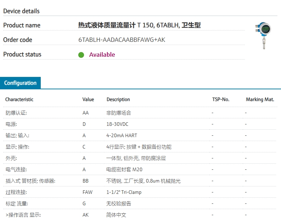Click the Product name field label
Screen dimensions: 281x224
click(22, 25)
